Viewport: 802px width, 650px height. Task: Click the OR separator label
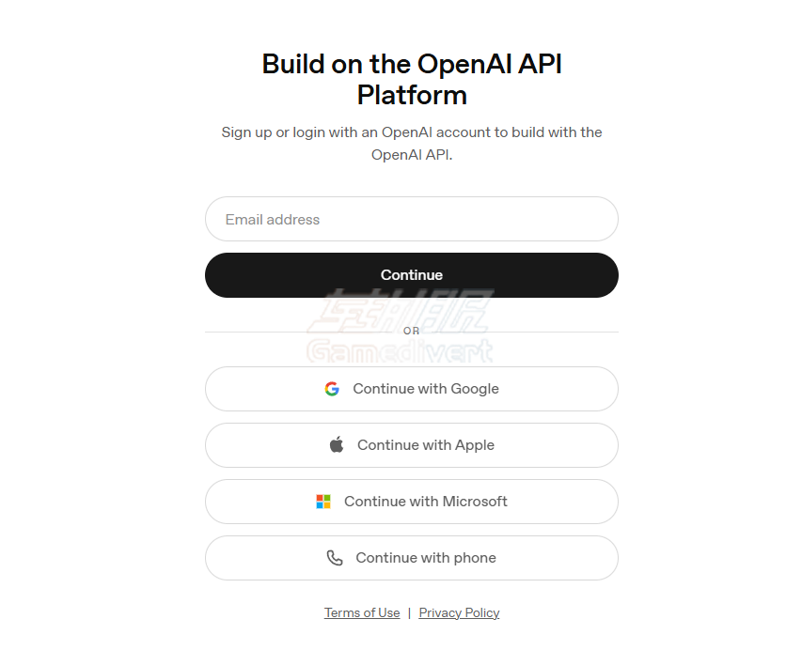(x=411, y=331)
